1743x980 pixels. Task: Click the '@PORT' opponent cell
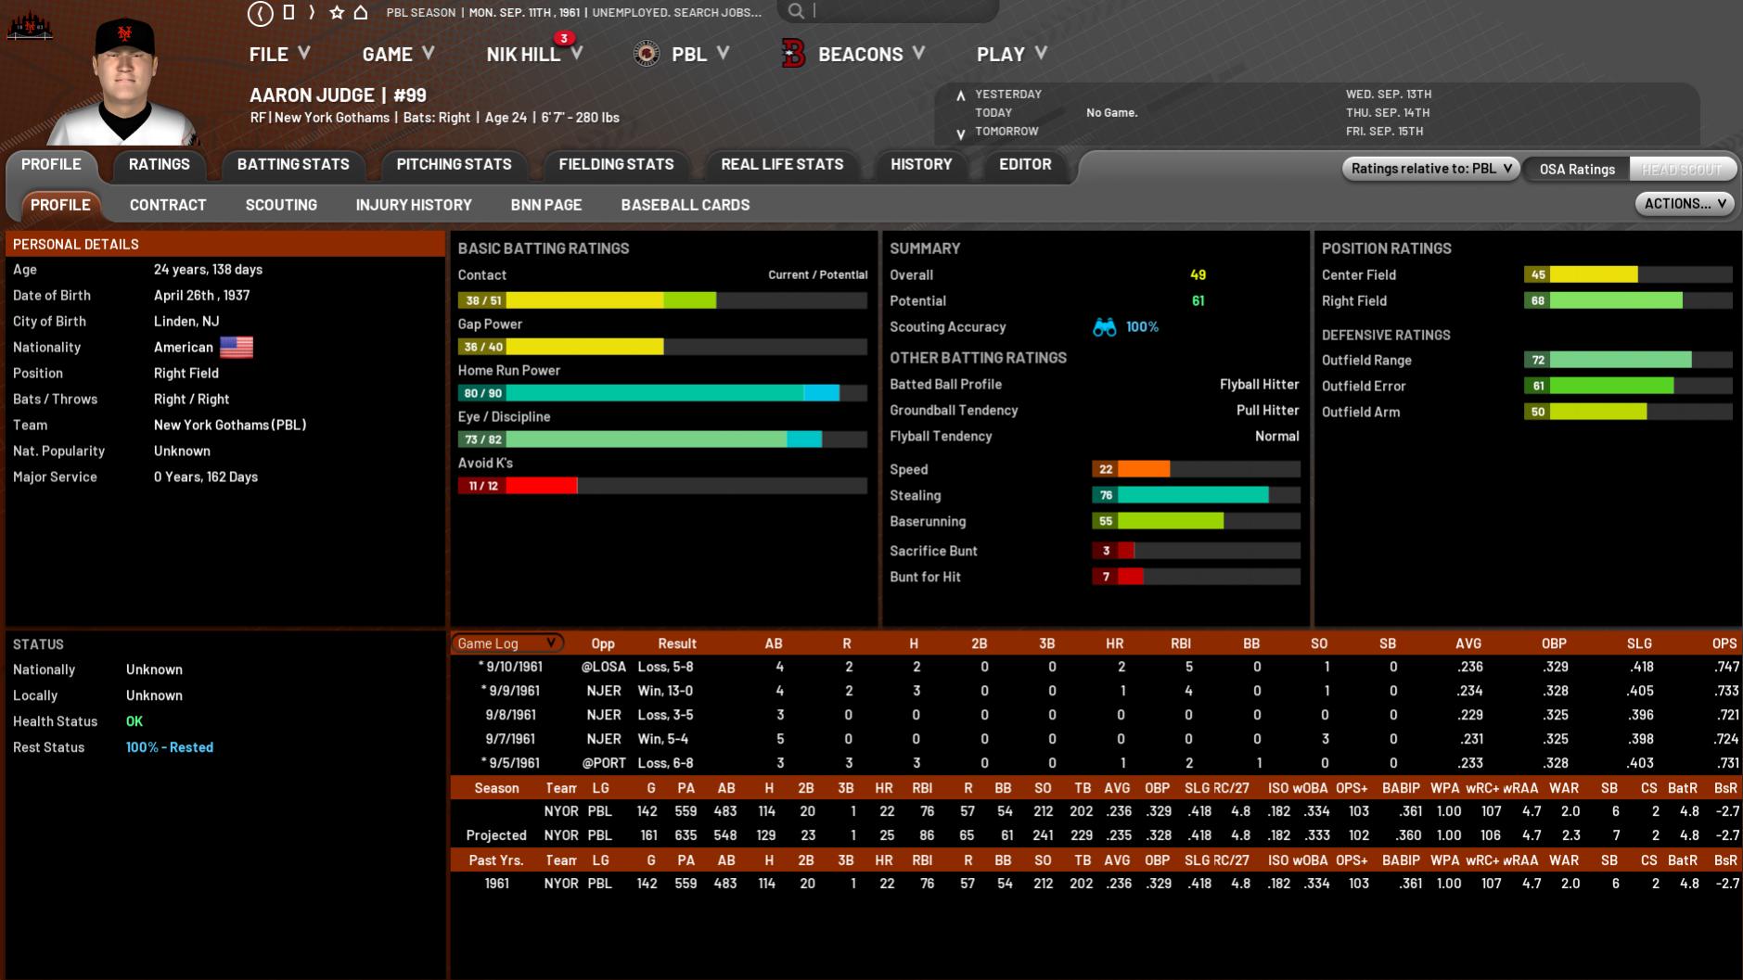604,763
